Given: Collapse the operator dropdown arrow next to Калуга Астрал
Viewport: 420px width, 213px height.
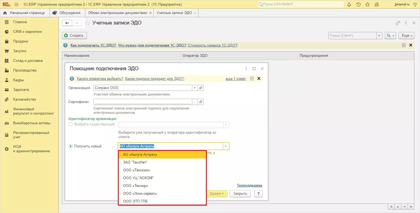Looking at the screenshot, I should click(x=226, y=146).
